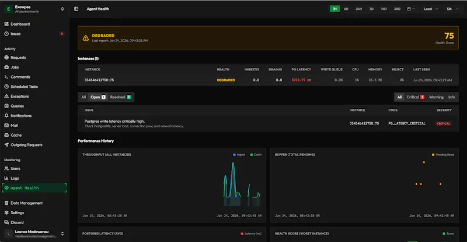
Task: Click the PG_LATENCY_CRITICAL code cell
Action: 407,123
